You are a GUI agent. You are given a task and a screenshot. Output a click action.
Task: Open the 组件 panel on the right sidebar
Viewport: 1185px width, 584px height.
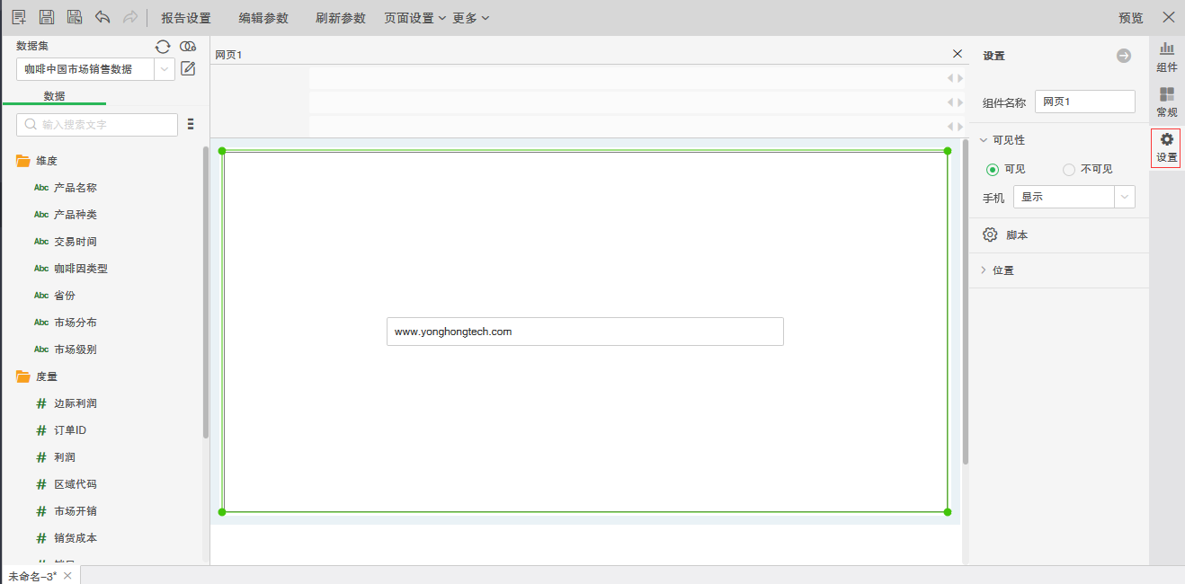(1166, 56)
